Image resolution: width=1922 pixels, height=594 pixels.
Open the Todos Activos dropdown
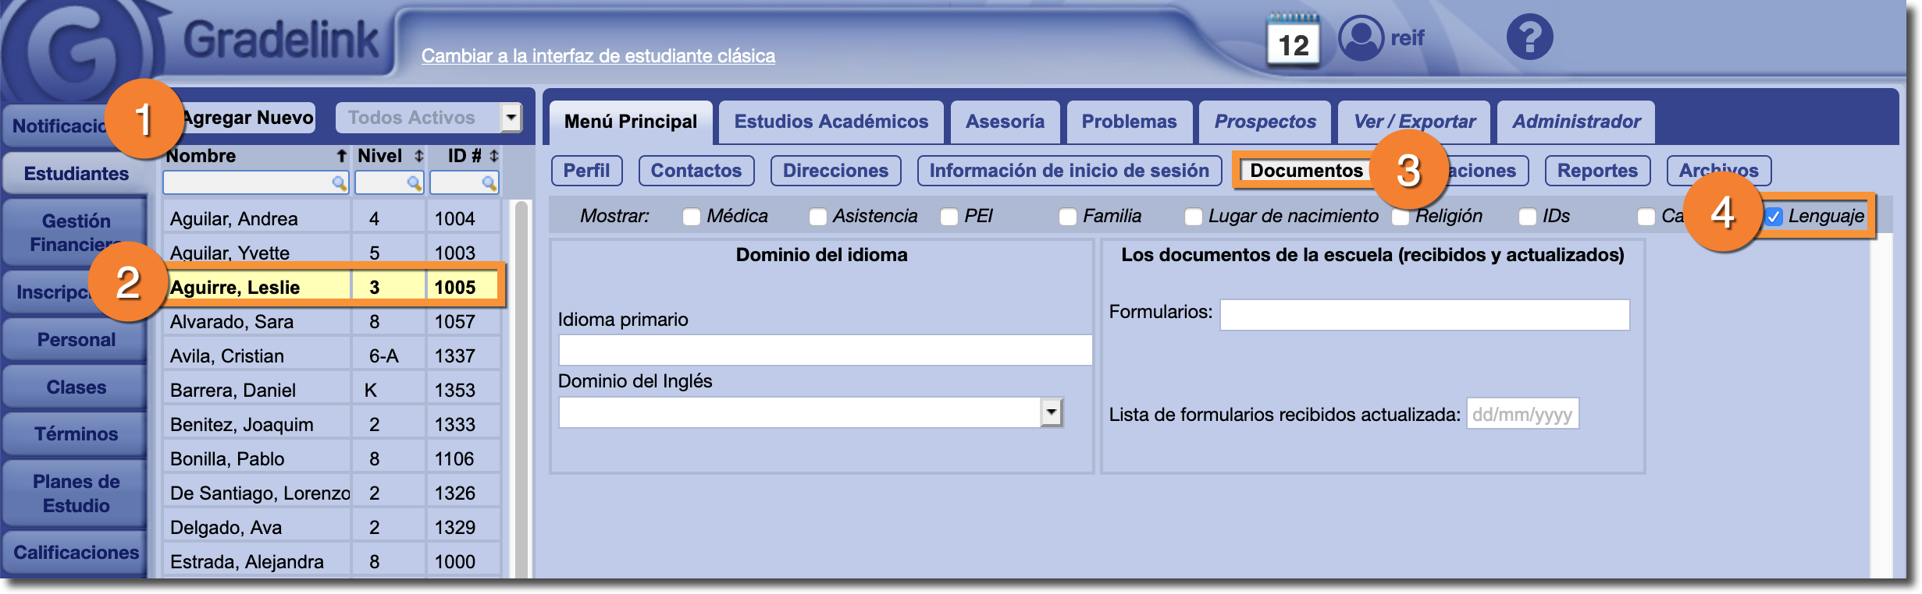tap(511, 118)
